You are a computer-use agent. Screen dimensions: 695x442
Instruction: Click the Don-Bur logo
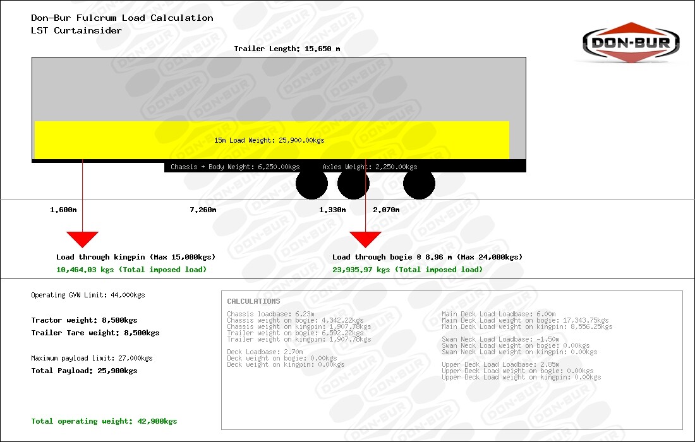coord(631,42)
